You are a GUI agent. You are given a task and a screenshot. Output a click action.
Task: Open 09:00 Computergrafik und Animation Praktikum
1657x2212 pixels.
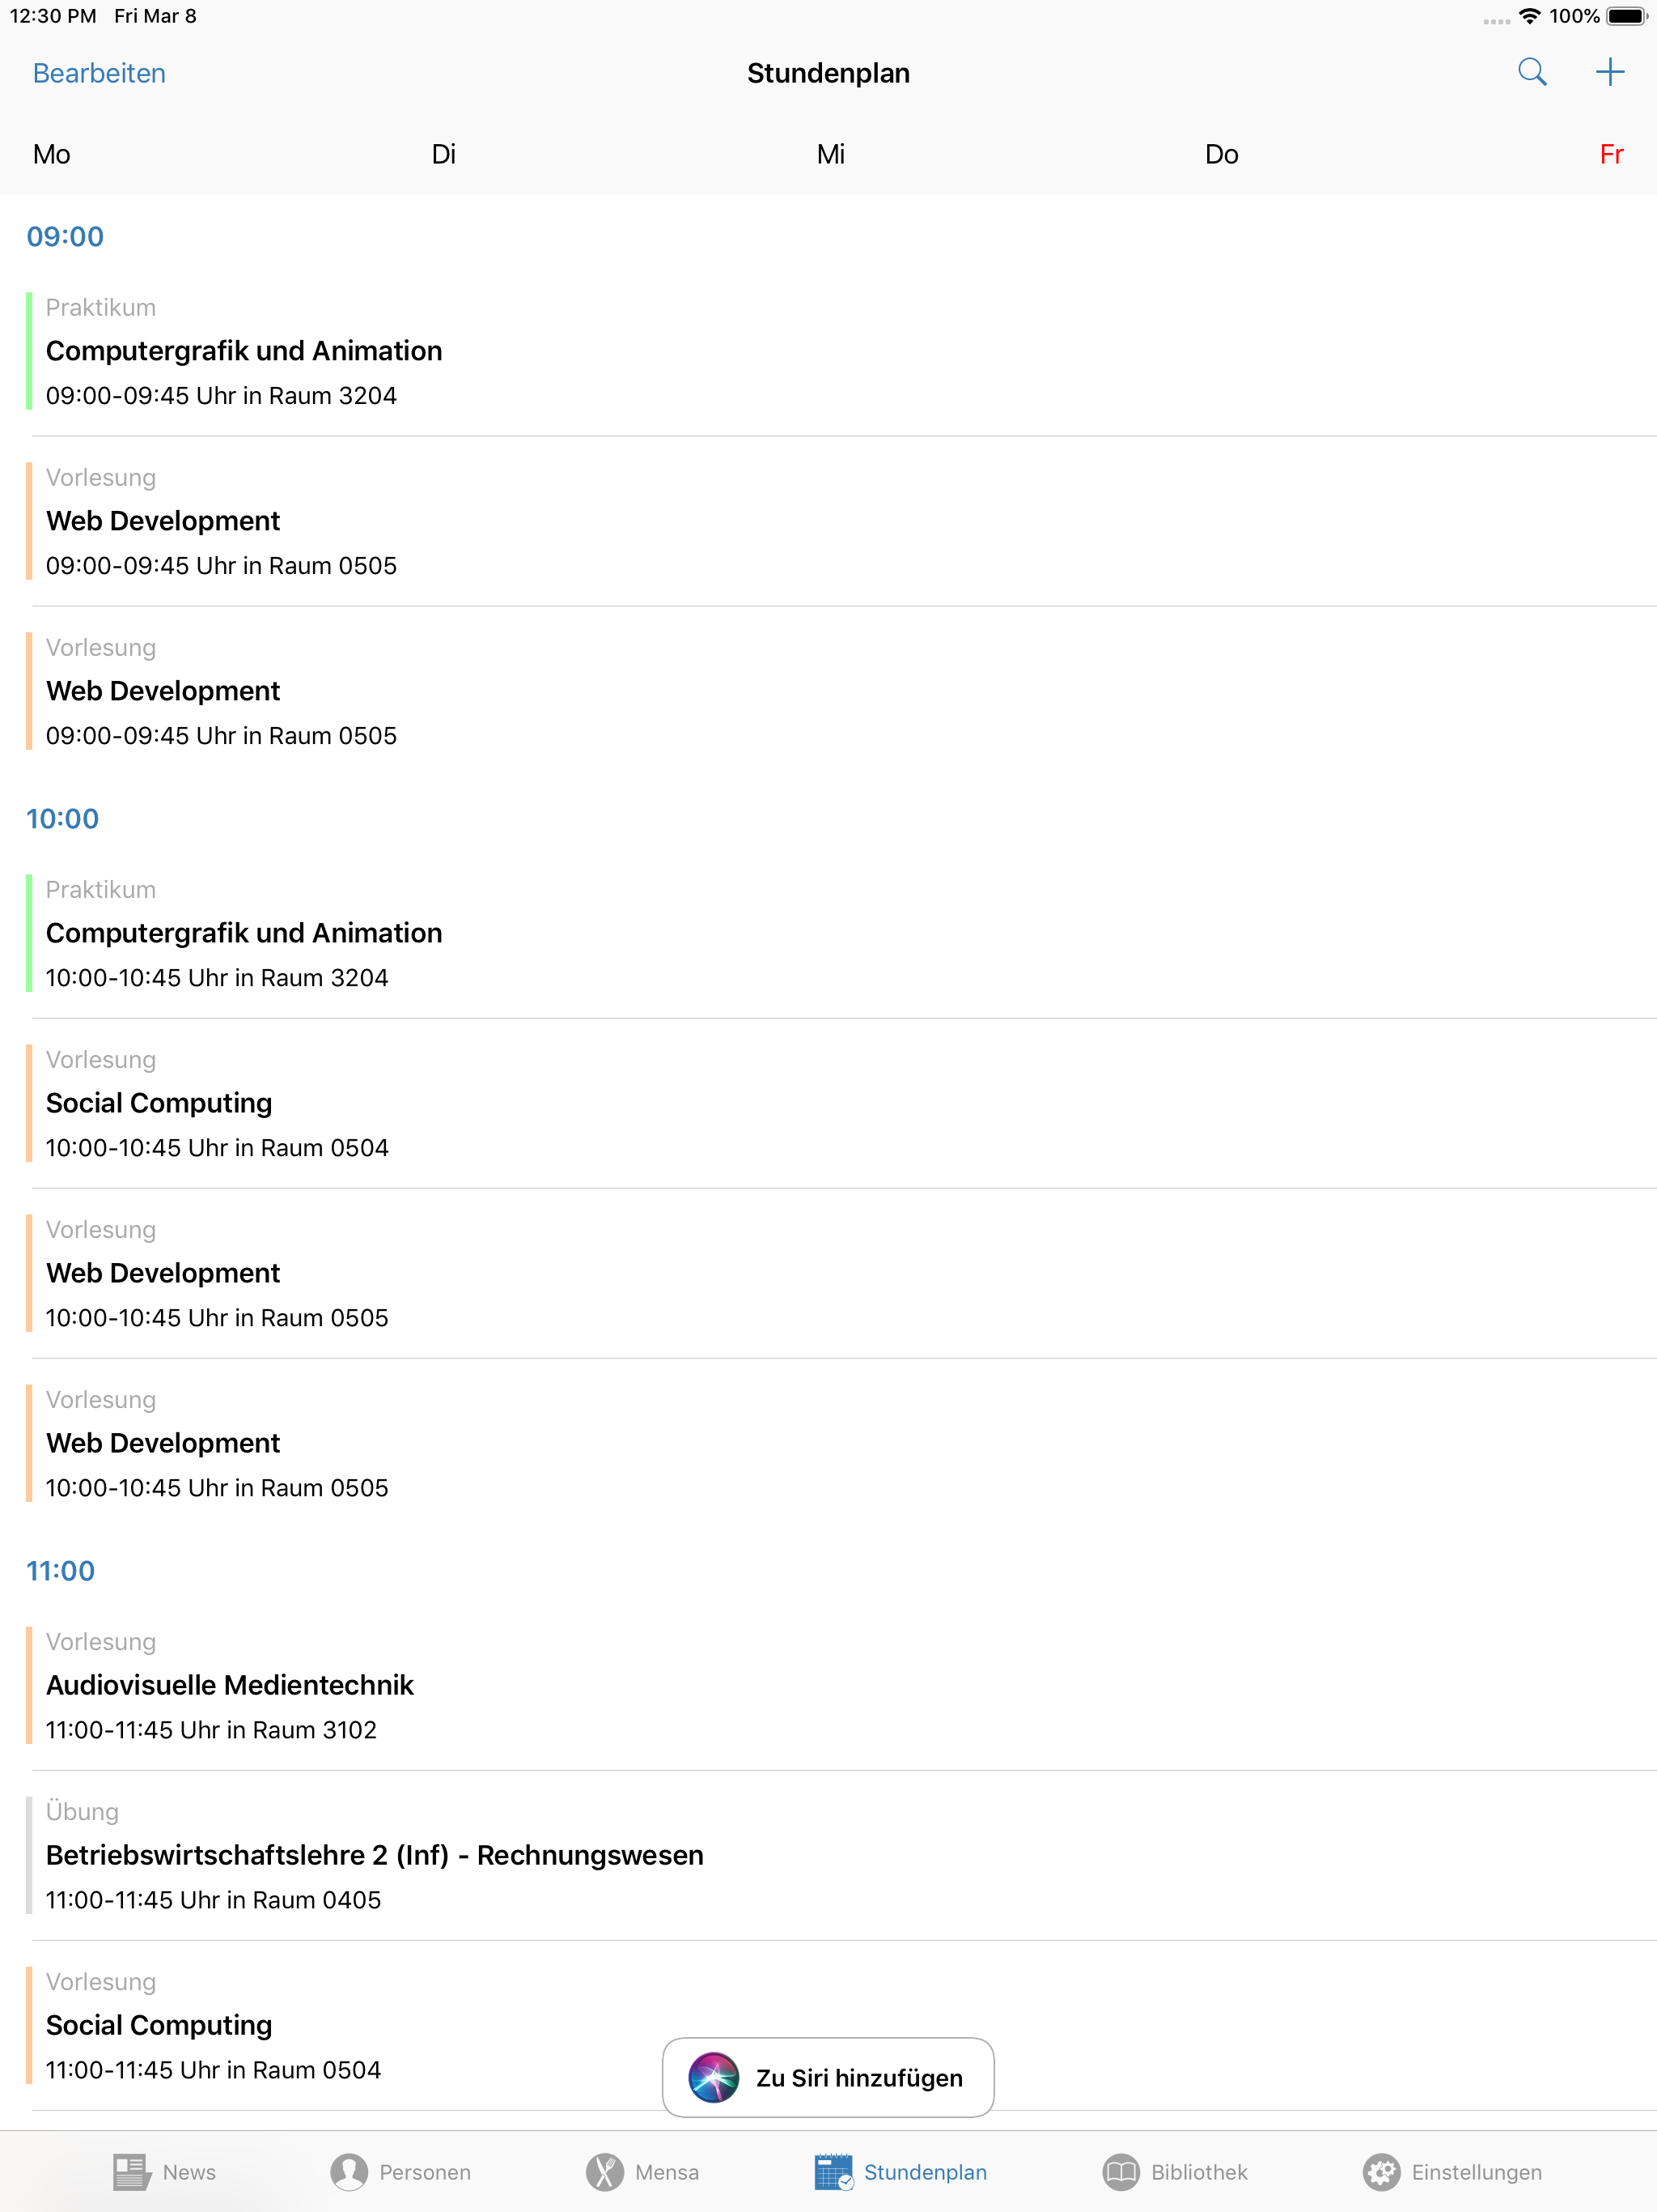pyautogui.click(x=828, y=351)
